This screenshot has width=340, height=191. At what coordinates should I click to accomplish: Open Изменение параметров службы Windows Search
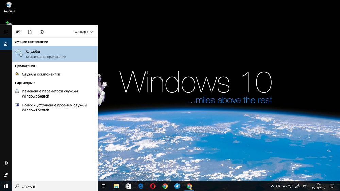click(55, 94)
